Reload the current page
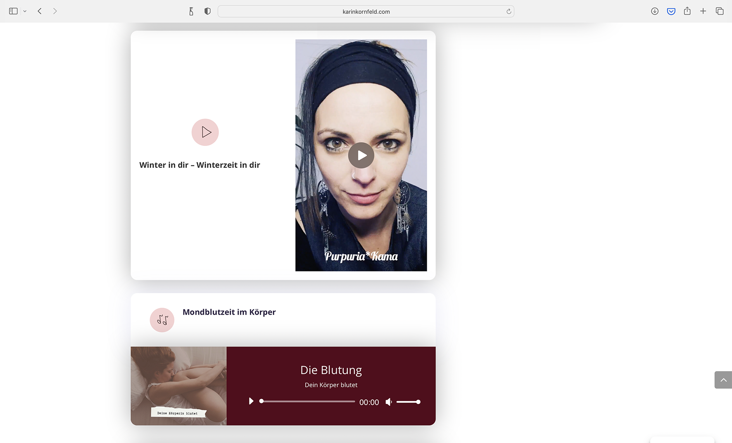 click(x=509, y=12)
